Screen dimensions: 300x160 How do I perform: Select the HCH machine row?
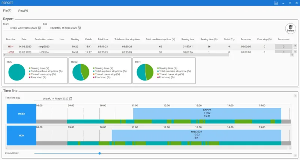[x=147, y=47]
